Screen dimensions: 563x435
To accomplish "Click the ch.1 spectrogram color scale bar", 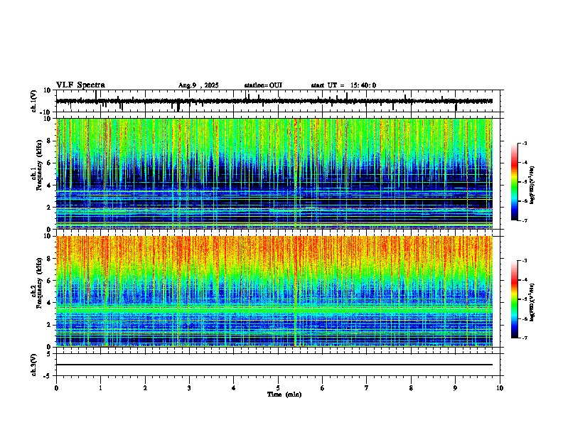I will tap(514, 182).
